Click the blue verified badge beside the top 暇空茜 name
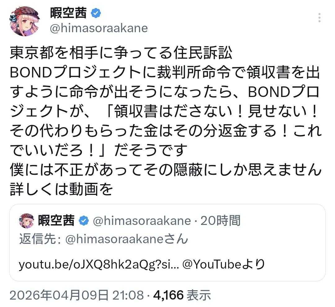This screenshot has width=335, height=307. [x=96, y=14]
